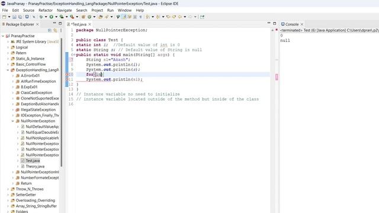
Task: Expand the Throw_N_Throws folder
Action: tap(8, 189)
